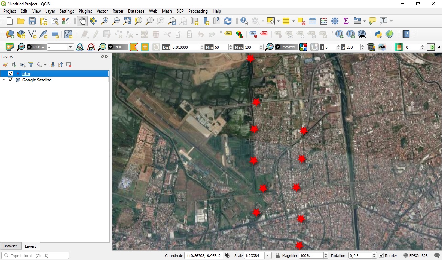The height and width of the screenshot is (260, 442).
Task: Switch to the Browser tab
Action: [x=11, y=246]
